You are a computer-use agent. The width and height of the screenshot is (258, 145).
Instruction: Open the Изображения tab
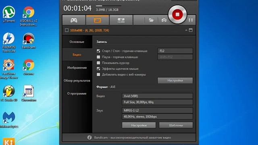coord(77,68)
